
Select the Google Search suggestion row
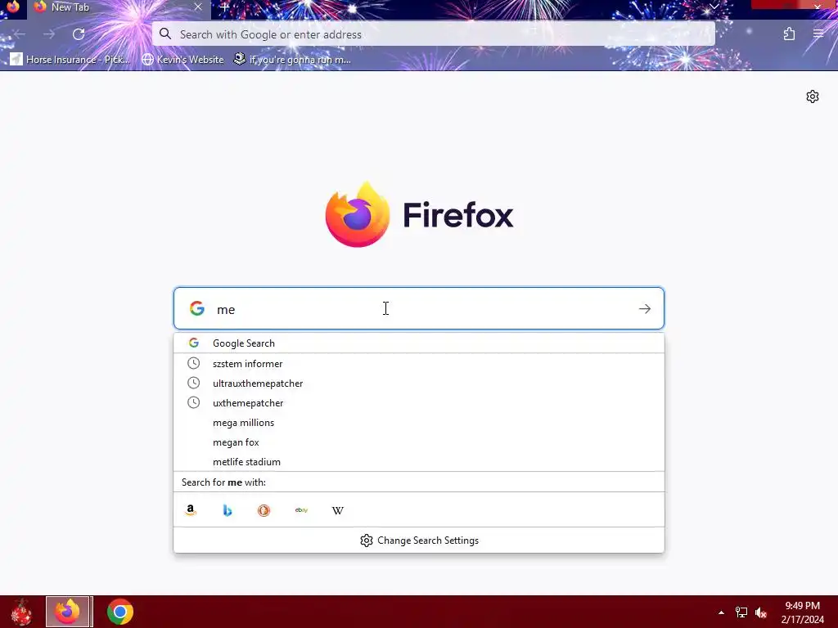418,343
